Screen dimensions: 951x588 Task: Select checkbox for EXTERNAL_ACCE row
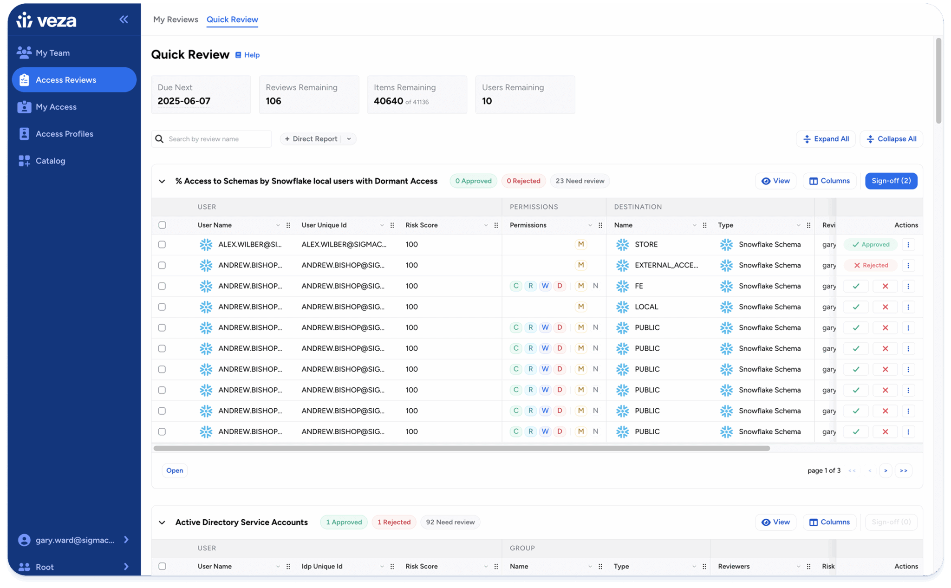162,265
